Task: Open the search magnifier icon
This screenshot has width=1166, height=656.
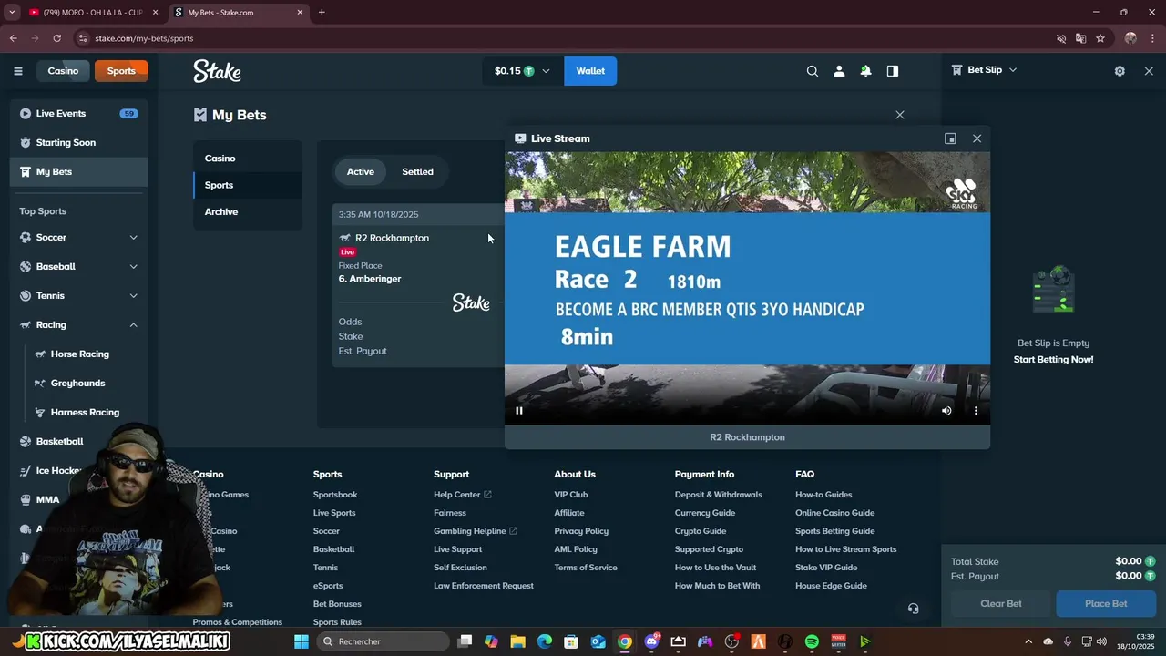Action: click(813, 71)
